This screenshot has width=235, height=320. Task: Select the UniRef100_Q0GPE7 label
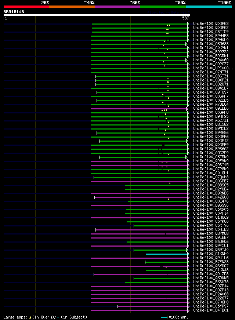[211, 181]
